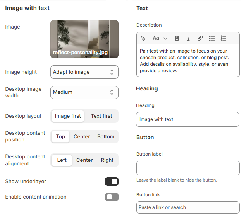Select Text first desktop layout

coord(101,116)
